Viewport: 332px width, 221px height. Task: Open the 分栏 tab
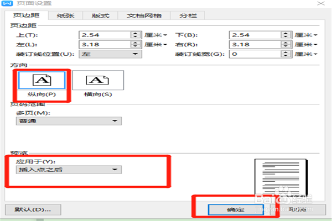[188, 15]
